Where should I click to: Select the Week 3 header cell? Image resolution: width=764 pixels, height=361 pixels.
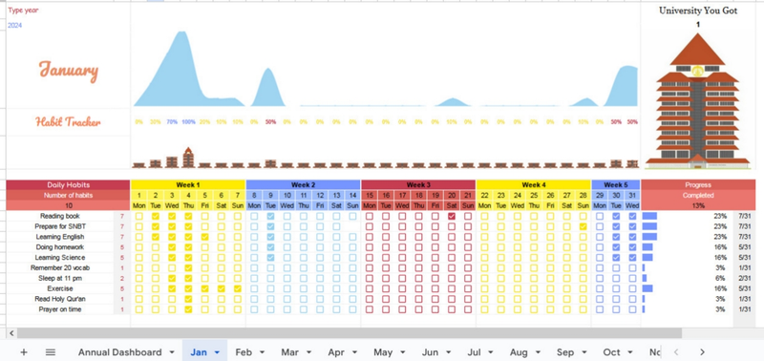418,184
